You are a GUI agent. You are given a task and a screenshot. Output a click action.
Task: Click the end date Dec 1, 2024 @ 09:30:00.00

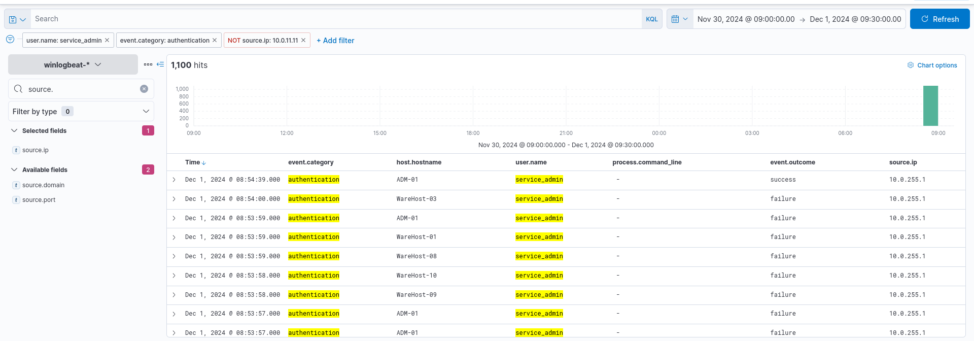855,19
